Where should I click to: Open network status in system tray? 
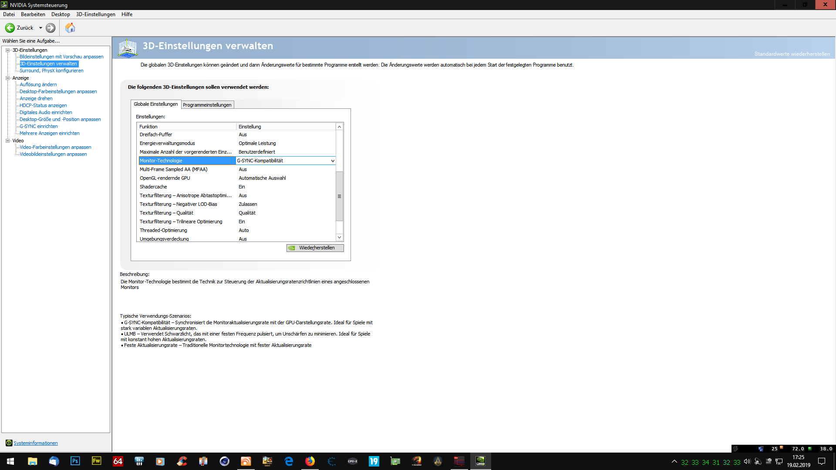(x=779, y=462)
